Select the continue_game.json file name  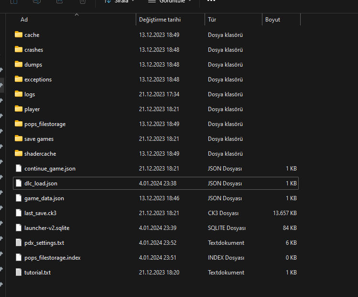pyautogui.click(x=50, y=169)
